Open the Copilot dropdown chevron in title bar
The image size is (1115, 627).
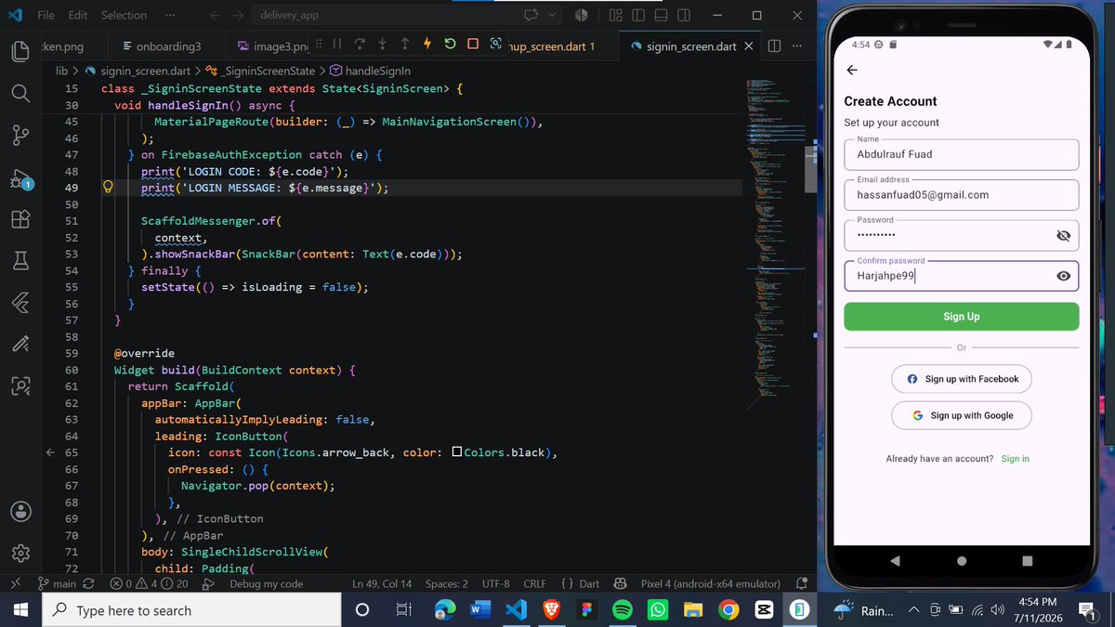(553, 15)
